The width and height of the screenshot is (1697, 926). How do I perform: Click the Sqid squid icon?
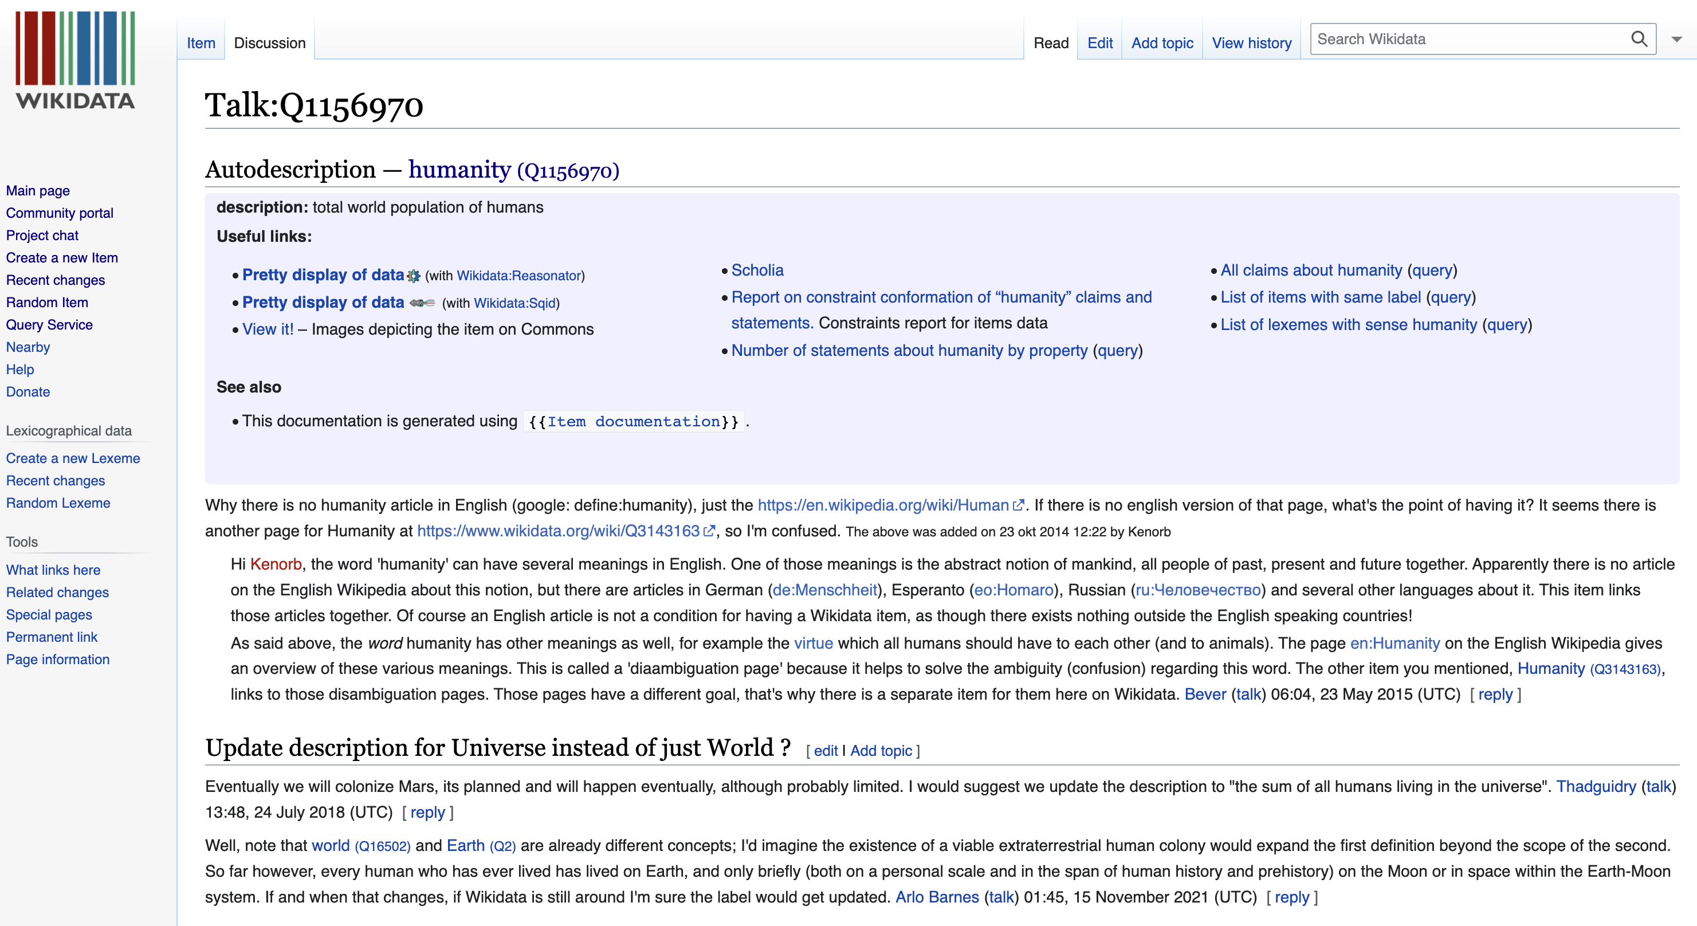(422, 303)
